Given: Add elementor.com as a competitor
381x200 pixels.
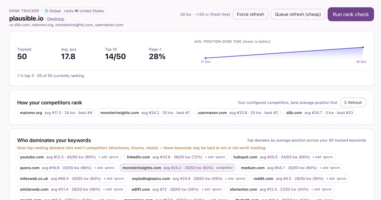Looking at the screenshot, I should (316, 190).
